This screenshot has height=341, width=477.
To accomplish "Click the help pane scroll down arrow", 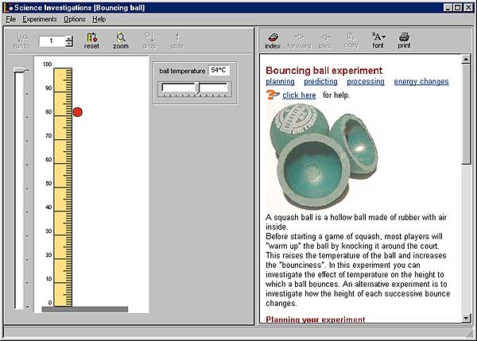I will (x=466, y=318).
